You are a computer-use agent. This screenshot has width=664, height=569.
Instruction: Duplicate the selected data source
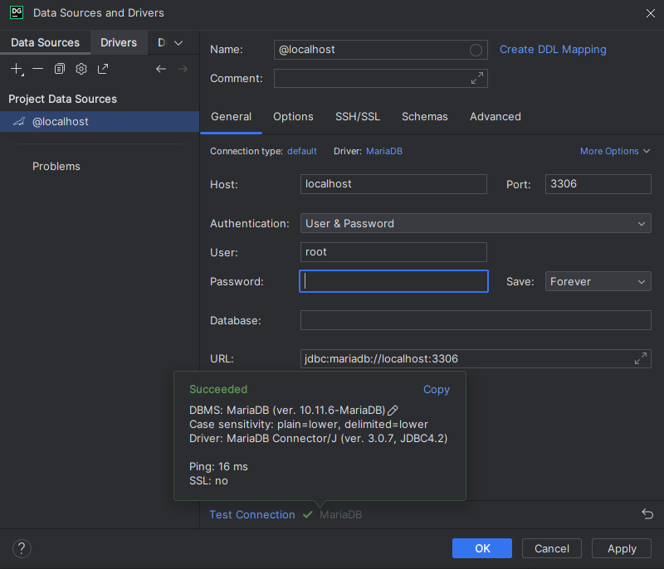pyautogui.click(x=59, y=69)
